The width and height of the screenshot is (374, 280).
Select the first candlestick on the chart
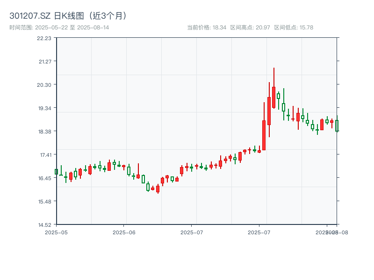(x=57, y=172)
